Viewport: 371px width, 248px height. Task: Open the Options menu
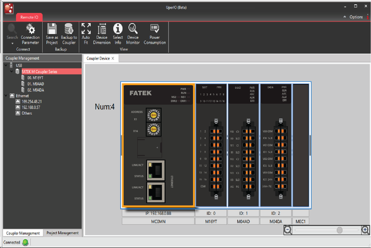(x=356, y=17)
